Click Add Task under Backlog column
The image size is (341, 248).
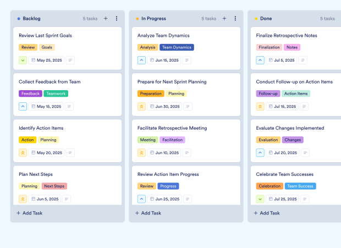(30, 213)
